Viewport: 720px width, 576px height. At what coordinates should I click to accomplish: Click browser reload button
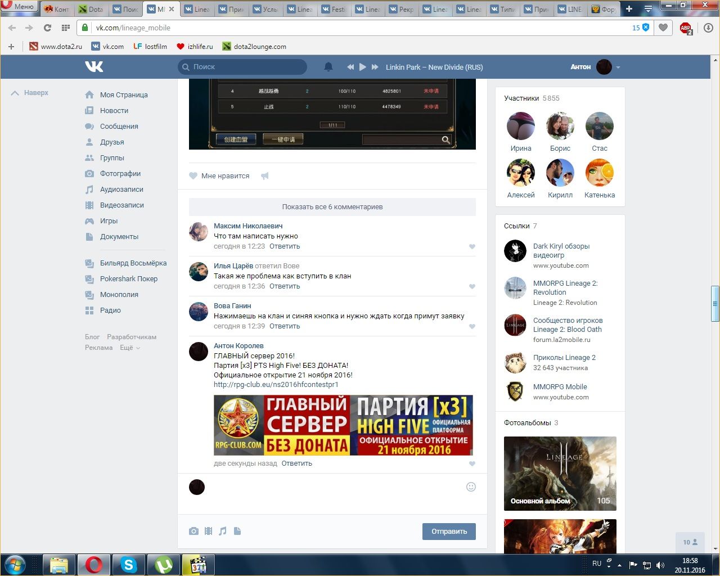point(47,28)
